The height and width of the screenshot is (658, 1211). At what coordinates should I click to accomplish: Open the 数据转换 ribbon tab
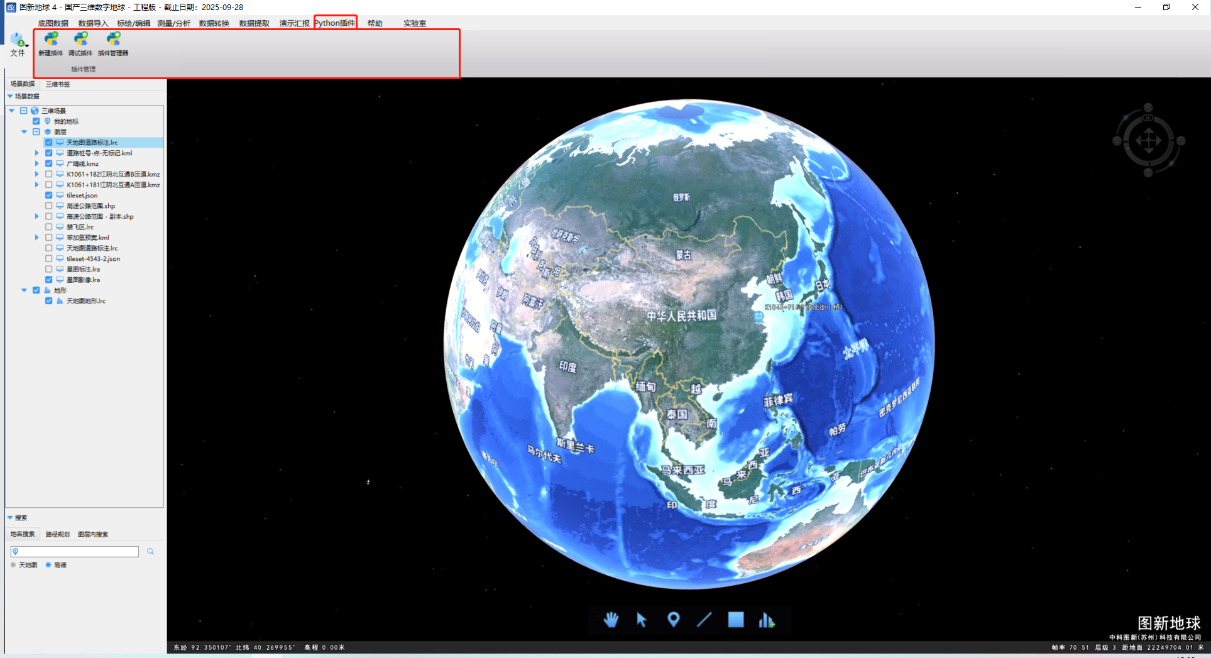click(214, 23)
